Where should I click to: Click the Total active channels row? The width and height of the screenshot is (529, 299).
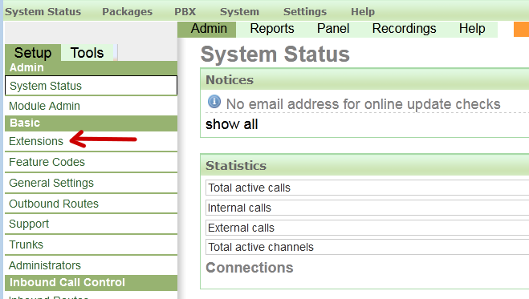pos(367,247)
